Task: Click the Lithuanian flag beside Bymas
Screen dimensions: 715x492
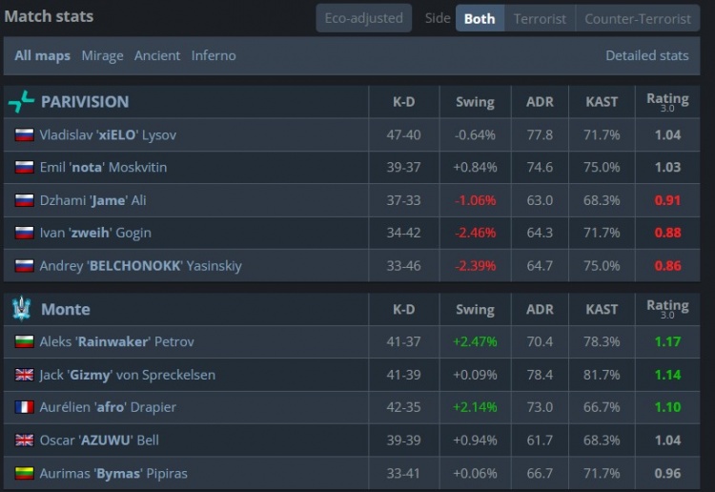Action: click(24, 473)
